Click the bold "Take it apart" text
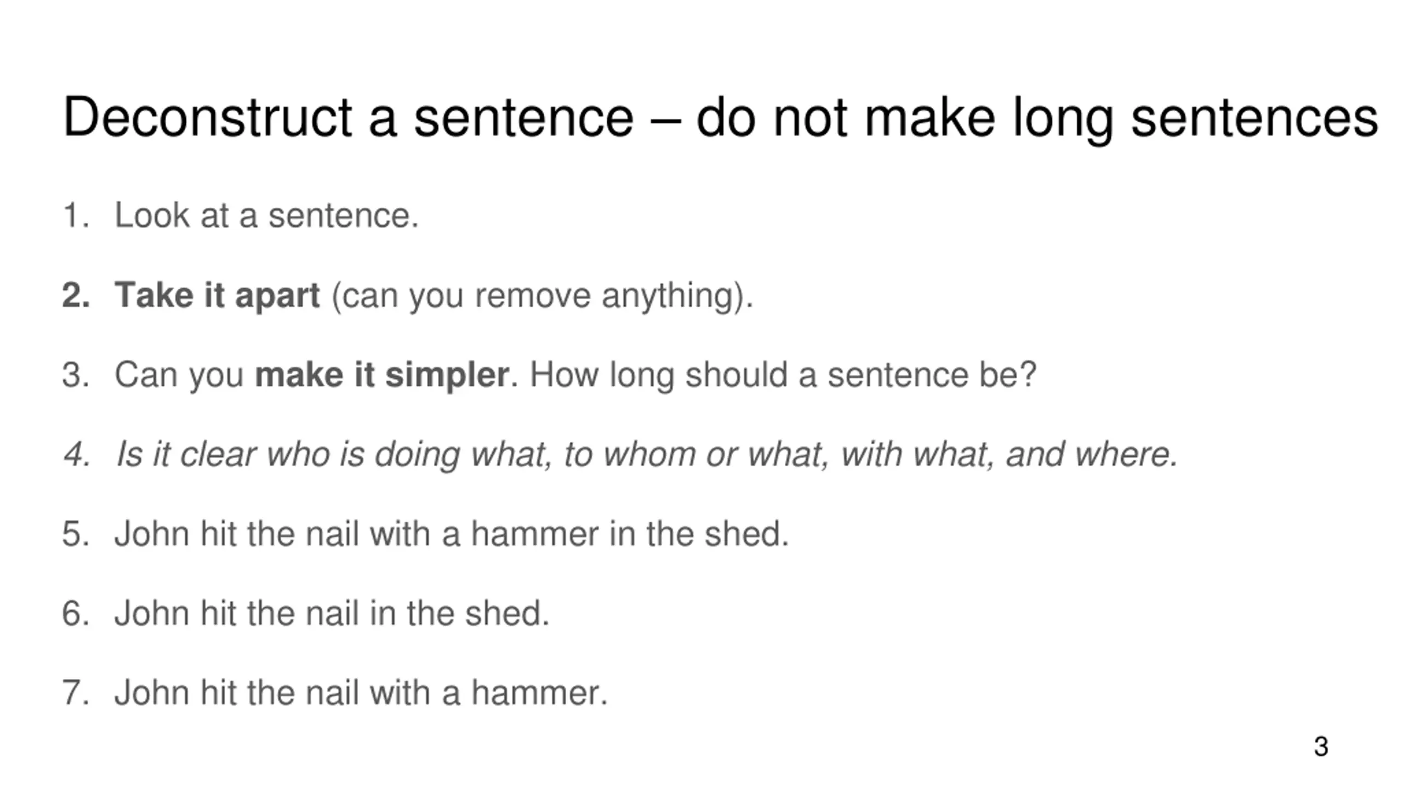 [217, 295]
